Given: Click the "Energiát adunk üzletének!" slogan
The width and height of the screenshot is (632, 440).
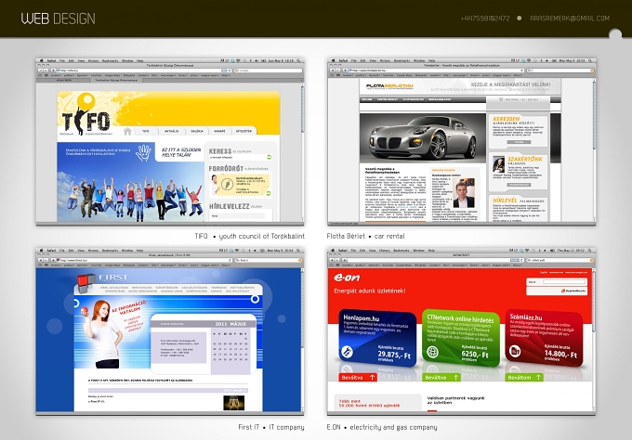Looking at the screenshot, I should pos(370,291).
